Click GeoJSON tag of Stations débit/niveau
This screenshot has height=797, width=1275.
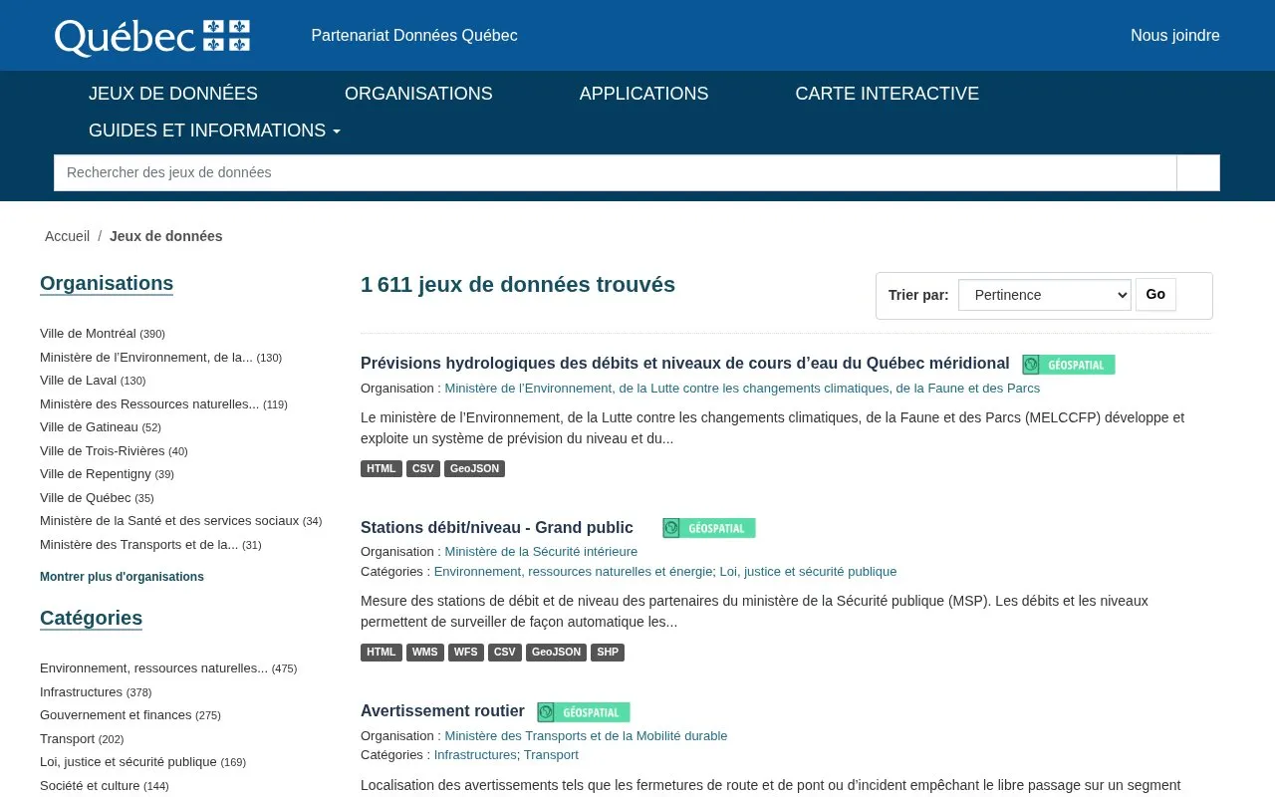coord(556,653)
